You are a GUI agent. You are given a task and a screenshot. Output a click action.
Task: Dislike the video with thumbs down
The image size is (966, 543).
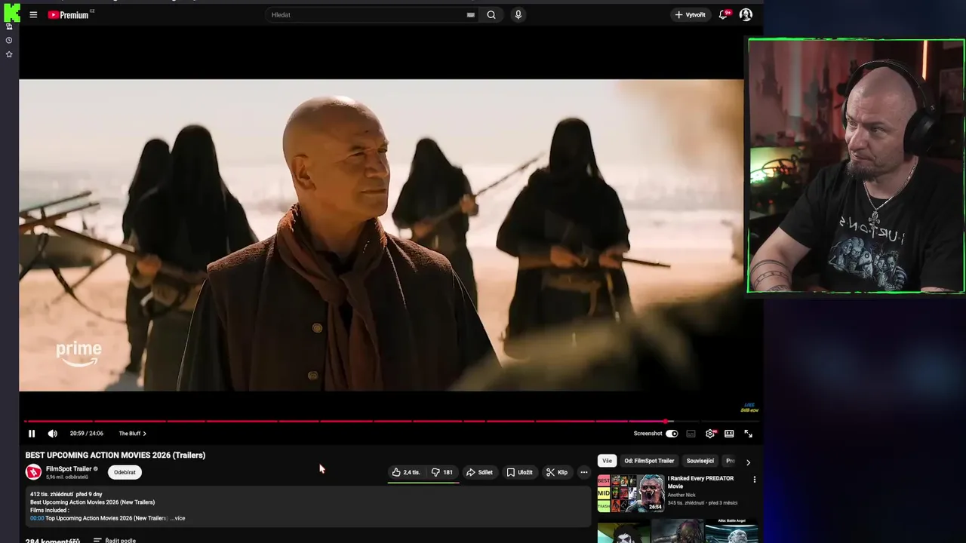click(442, 472)
